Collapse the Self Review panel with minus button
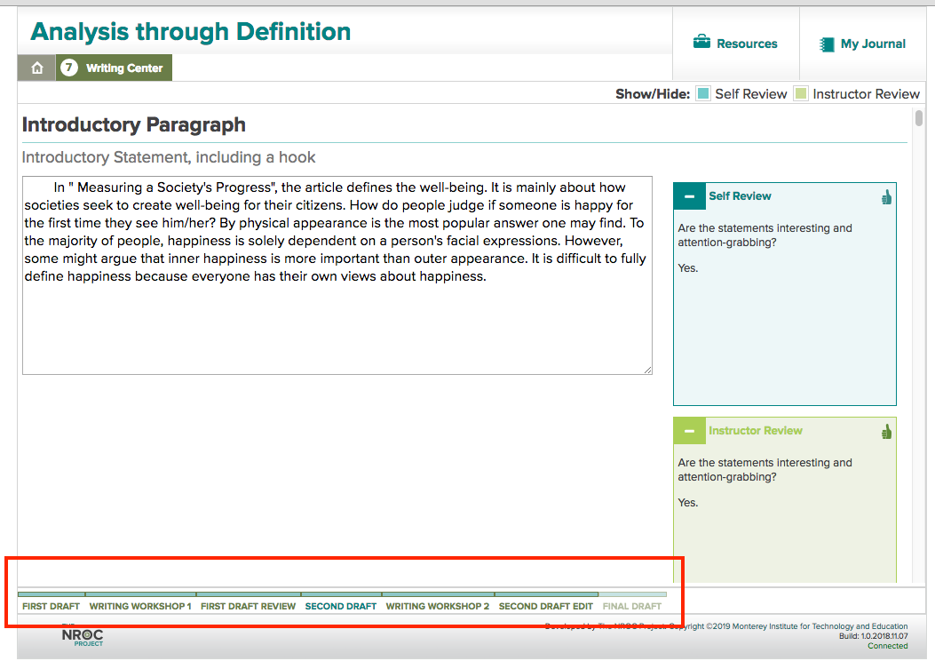 689,195
